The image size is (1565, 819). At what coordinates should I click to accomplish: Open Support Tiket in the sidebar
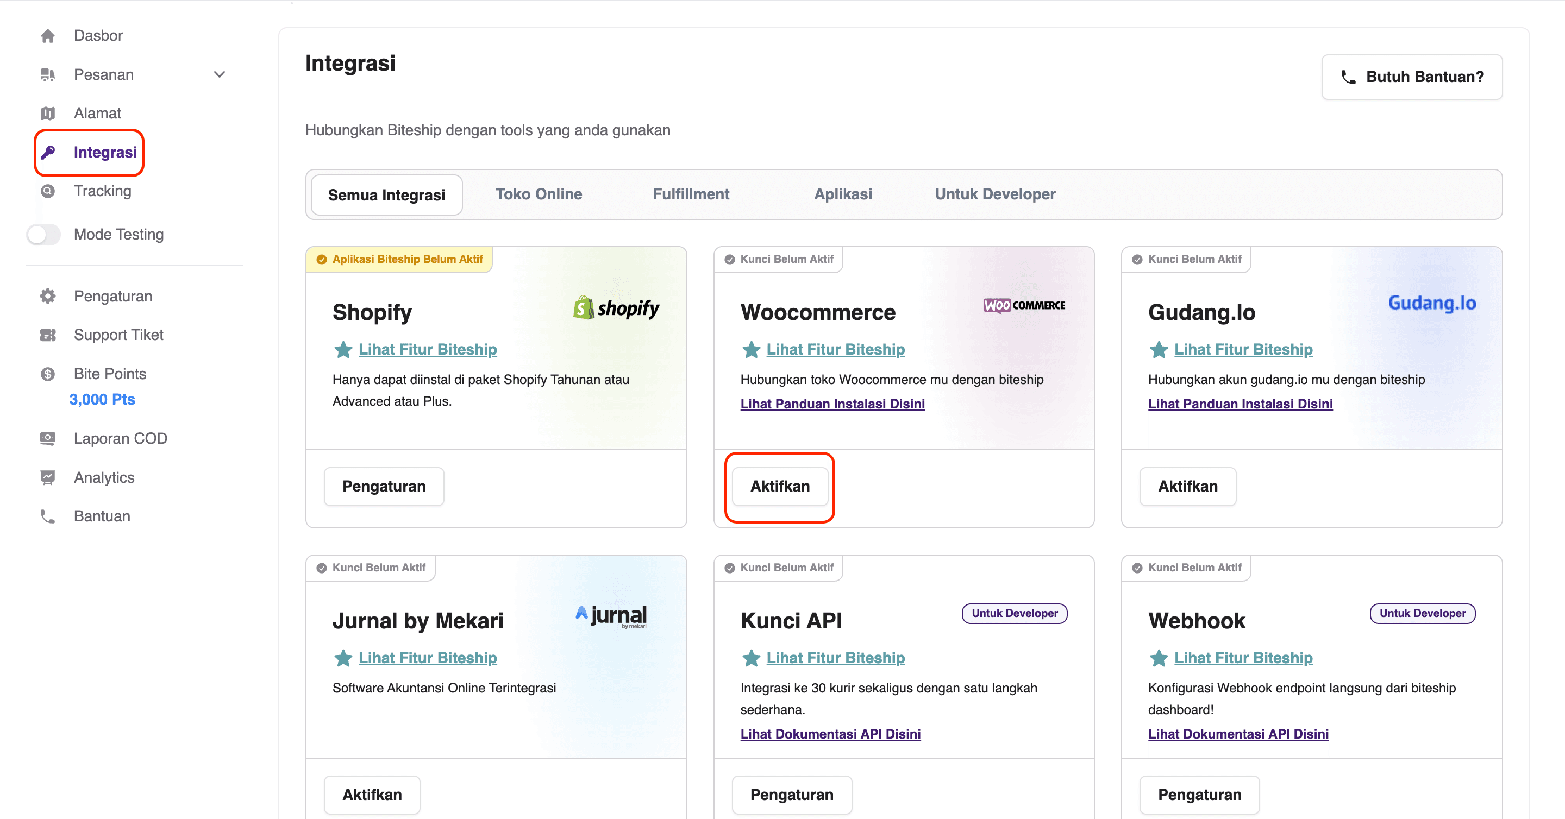(118, 335)
